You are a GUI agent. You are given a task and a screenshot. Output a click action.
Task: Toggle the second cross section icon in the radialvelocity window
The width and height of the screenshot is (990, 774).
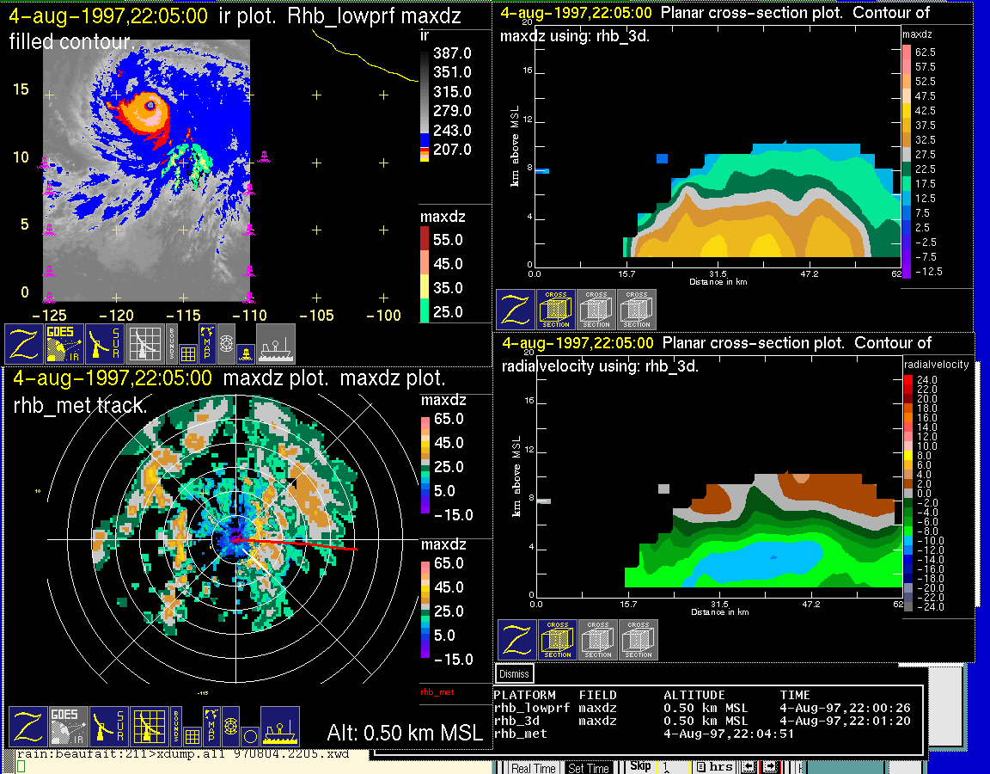click(598, 640)
